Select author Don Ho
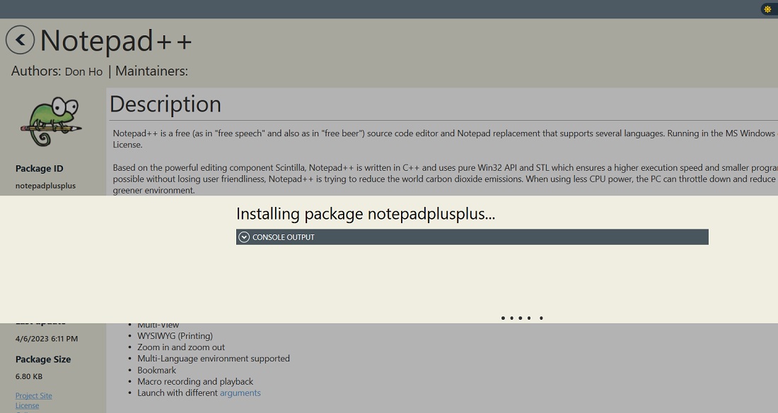 tap(83, 71)
